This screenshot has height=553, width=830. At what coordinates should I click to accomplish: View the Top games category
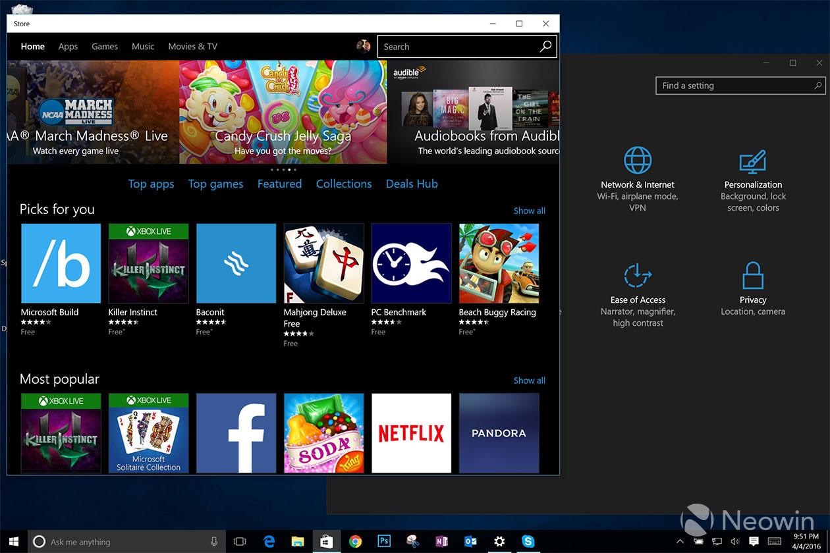pos(215,184)
